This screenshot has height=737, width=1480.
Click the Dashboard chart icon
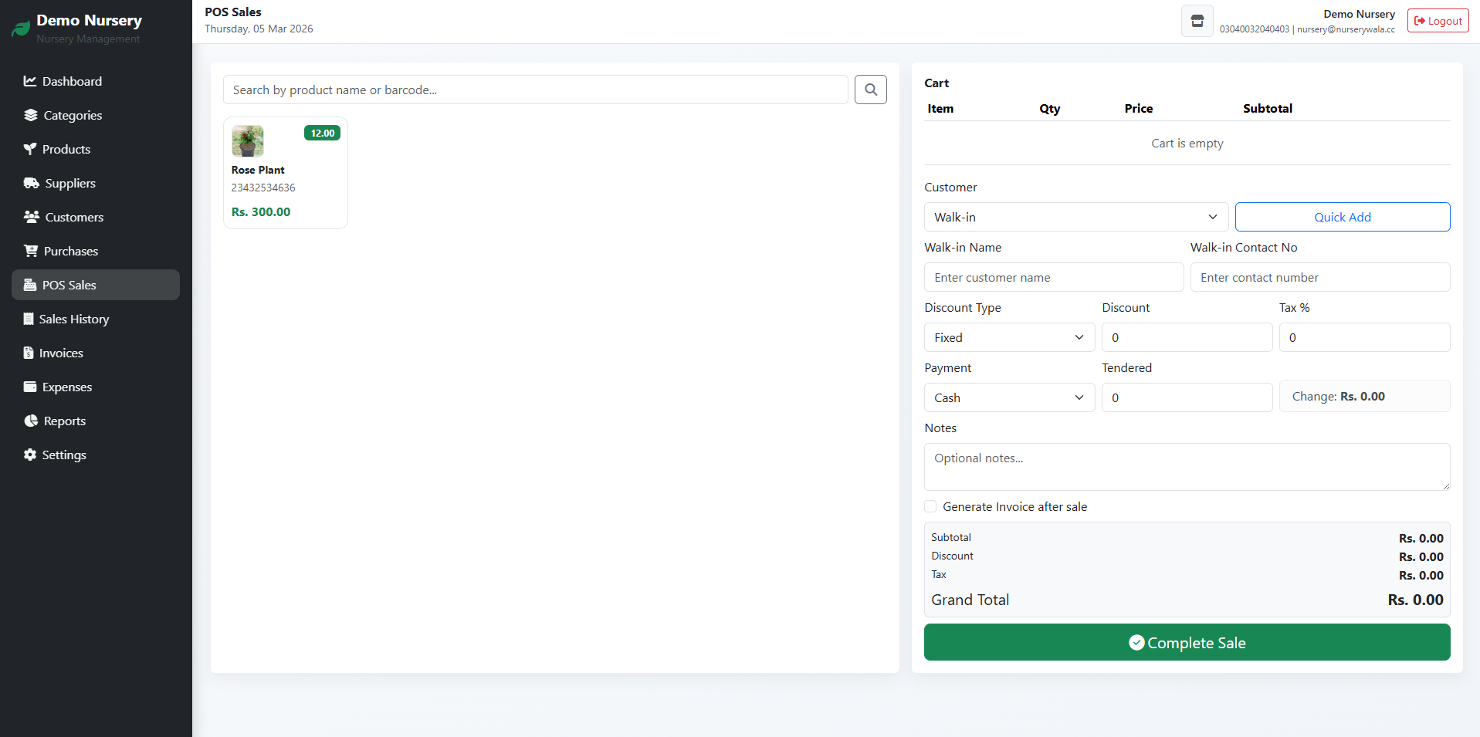pyautogui.click(x=30, y=81)
